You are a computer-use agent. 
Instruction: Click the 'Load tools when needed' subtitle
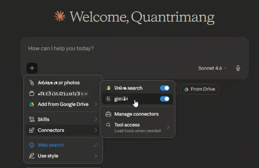[138, 131]
